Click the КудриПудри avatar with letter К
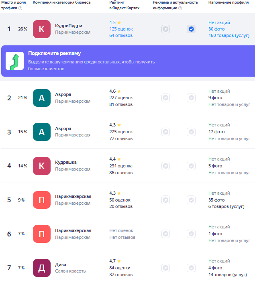 [x=42, y=29]
